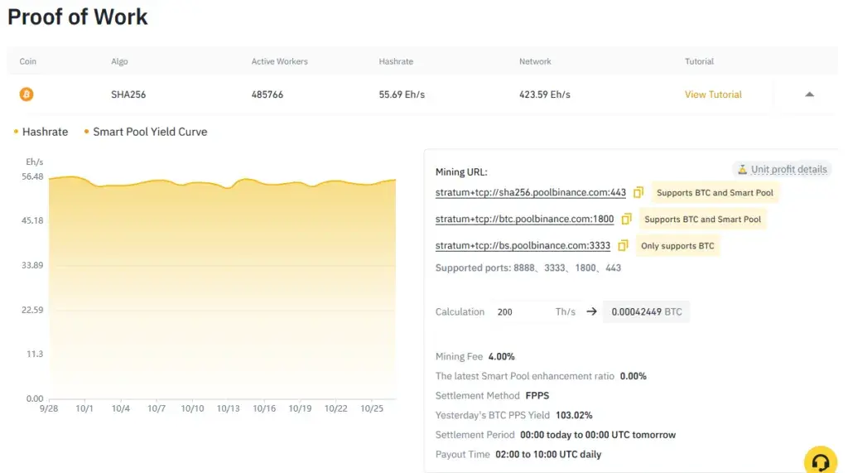Screen dimensions: 848x473
Task: Click the stratum+tcp://bs.poolbinance.com:3333 URL
Action: 523,245
